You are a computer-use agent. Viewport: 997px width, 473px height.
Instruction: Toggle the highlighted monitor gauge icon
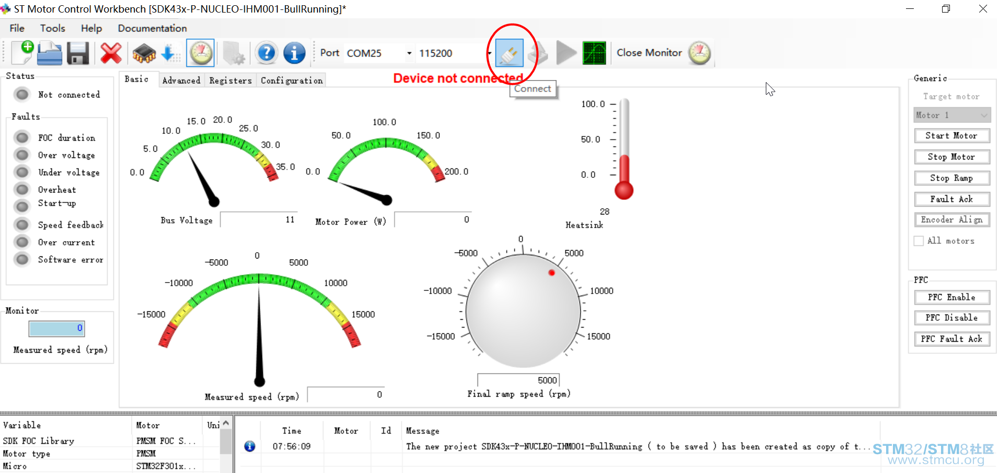pyautogui.click(x=200, y=53)
